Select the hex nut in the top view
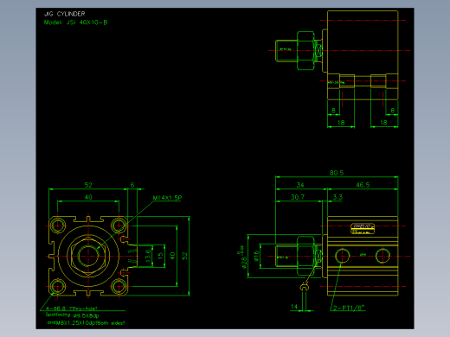The width and height of the screenshot is (450, 337). click(x=305, y=50)
